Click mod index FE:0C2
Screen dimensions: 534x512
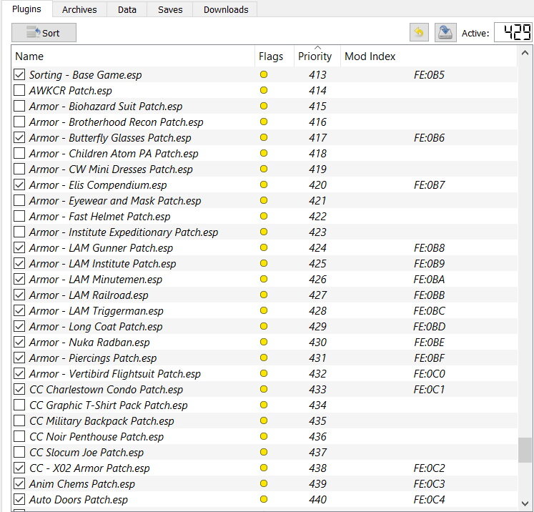pos(429,468)
